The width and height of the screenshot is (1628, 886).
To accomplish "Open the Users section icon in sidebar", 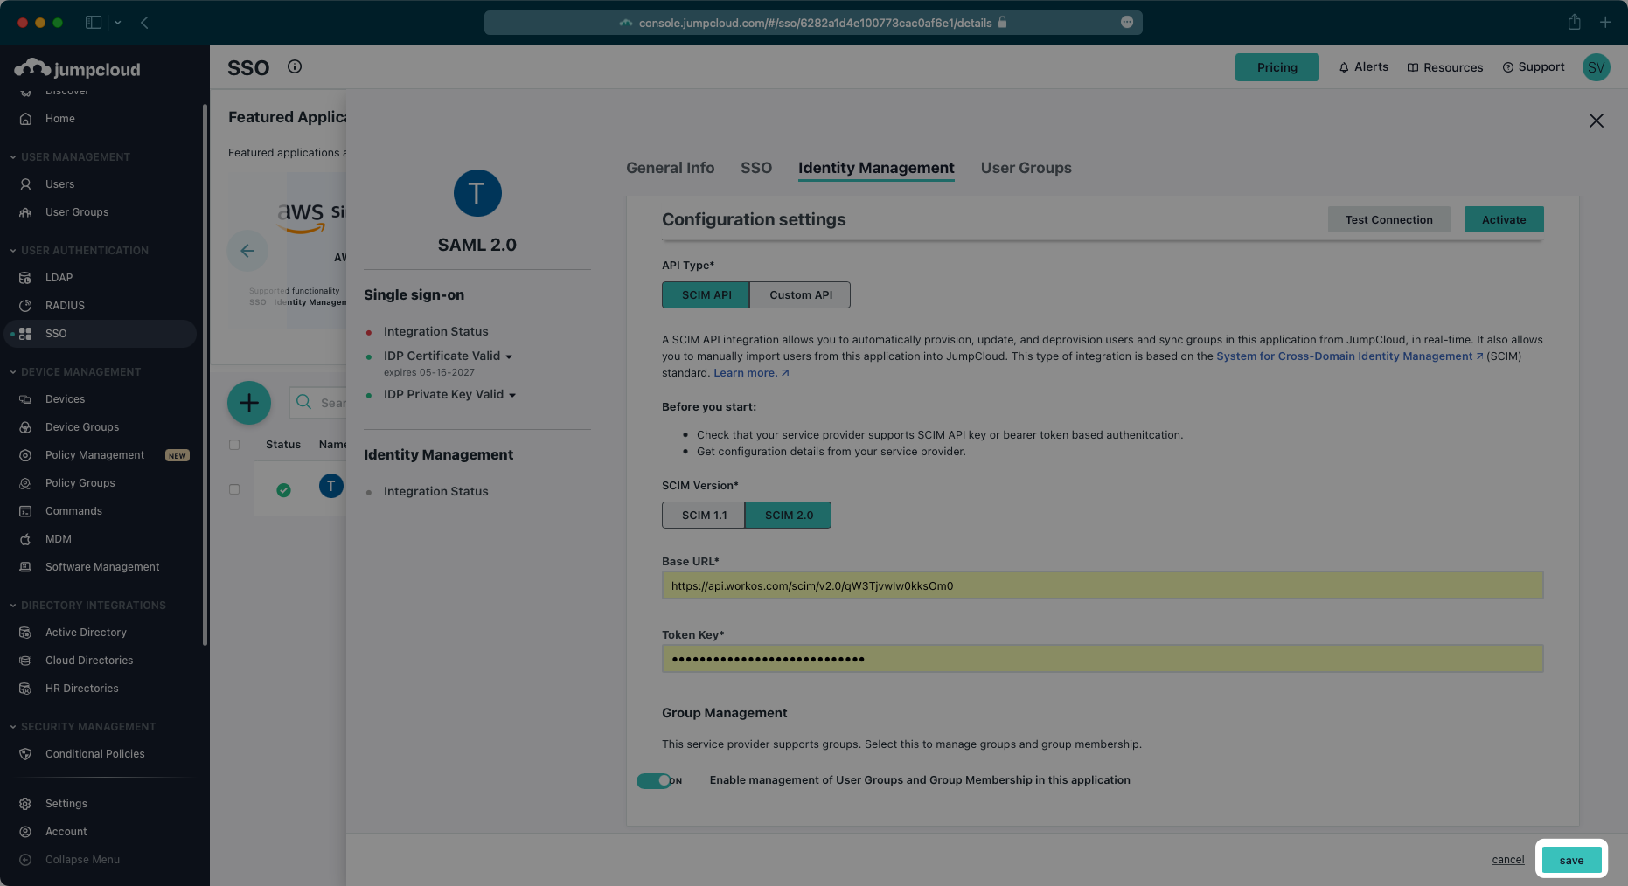I will 26,184.
